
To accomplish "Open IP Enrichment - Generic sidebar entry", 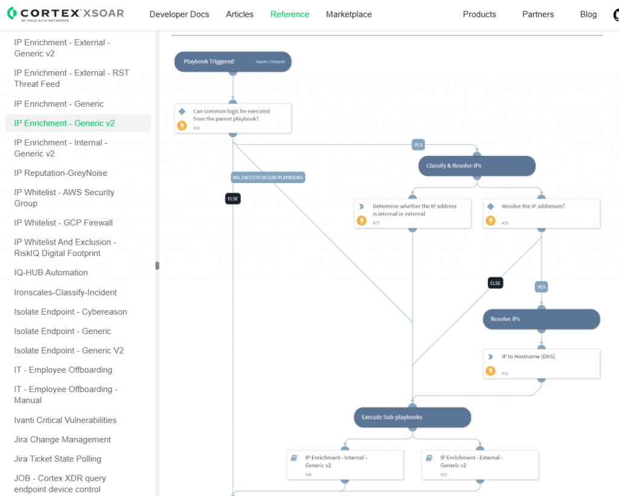I will click(59, 104).
